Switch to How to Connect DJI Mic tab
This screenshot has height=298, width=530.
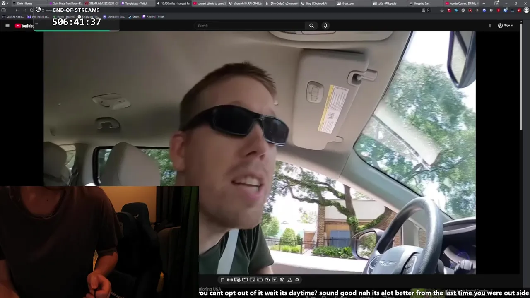(x=461, y=3)
